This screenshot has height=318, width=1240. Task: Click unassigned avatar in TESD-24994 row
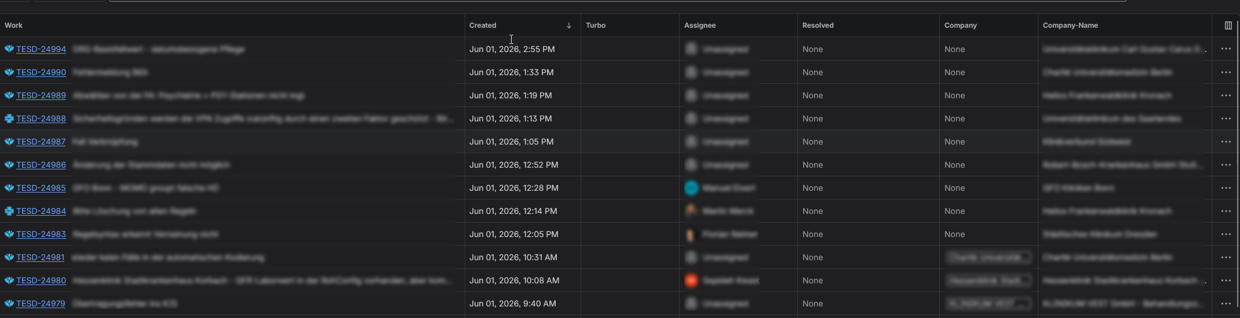click(x=691, y=49)
